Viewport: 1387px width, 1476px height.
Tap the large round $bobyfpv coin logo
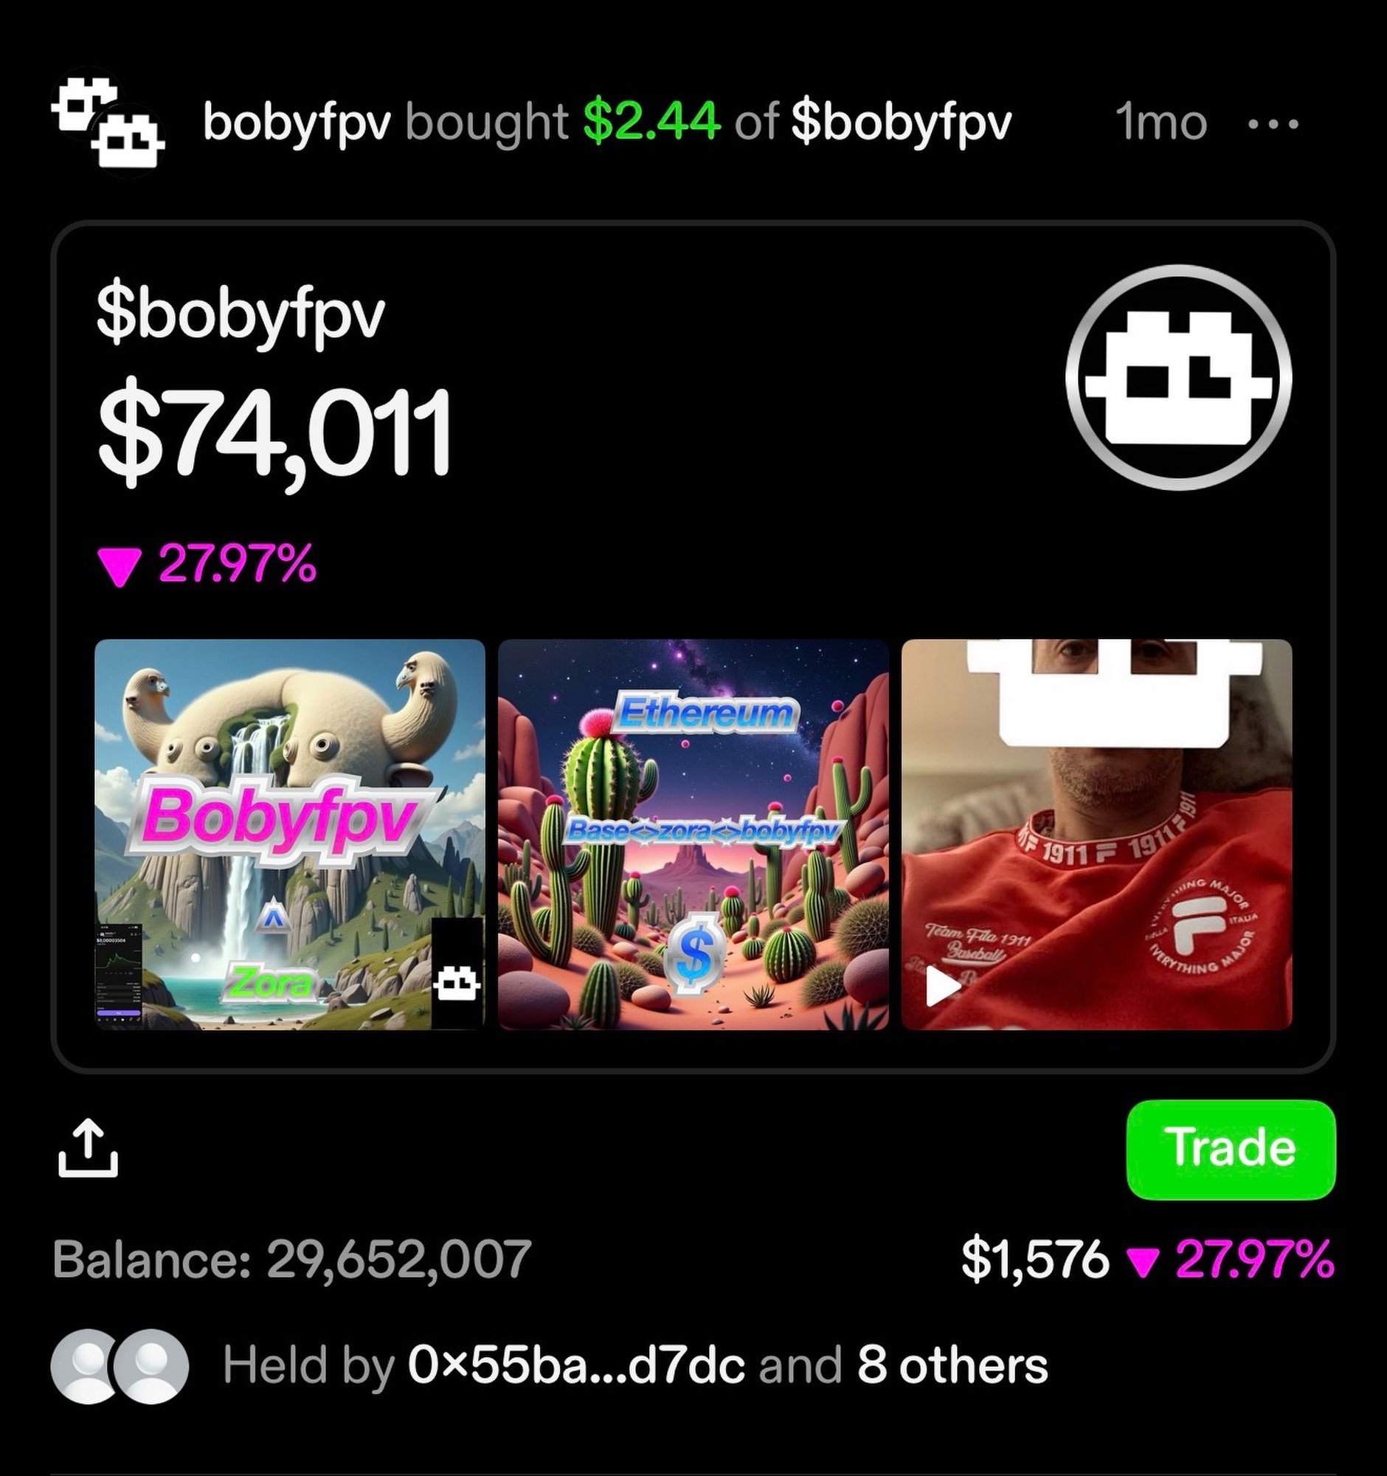[x=1178, y=377]
